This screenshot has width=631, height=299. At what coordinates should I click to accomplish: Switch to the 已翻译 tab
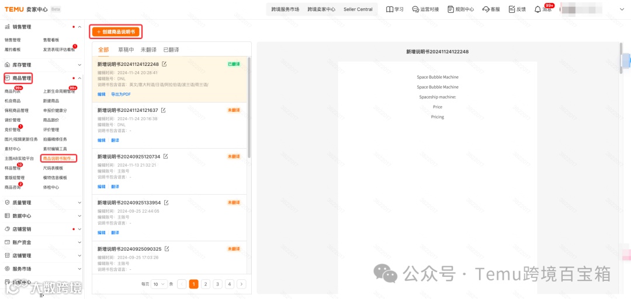click(171, 50)
